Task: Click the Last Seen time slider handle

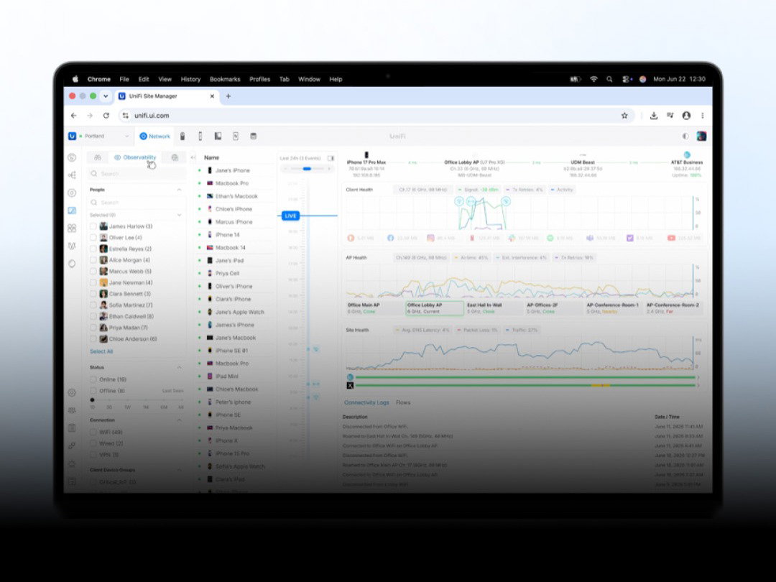Action: pyautogui.click(x=92, y=399)
